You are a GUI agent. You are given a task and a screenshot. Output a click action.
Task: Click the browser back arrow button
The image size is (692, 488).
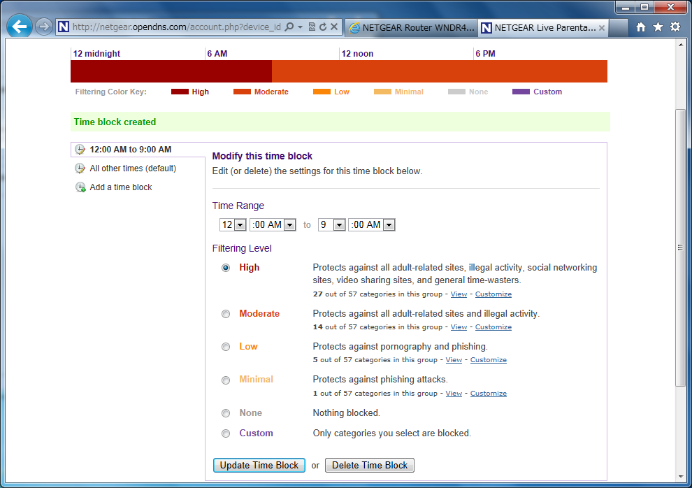tap(19, 27)
